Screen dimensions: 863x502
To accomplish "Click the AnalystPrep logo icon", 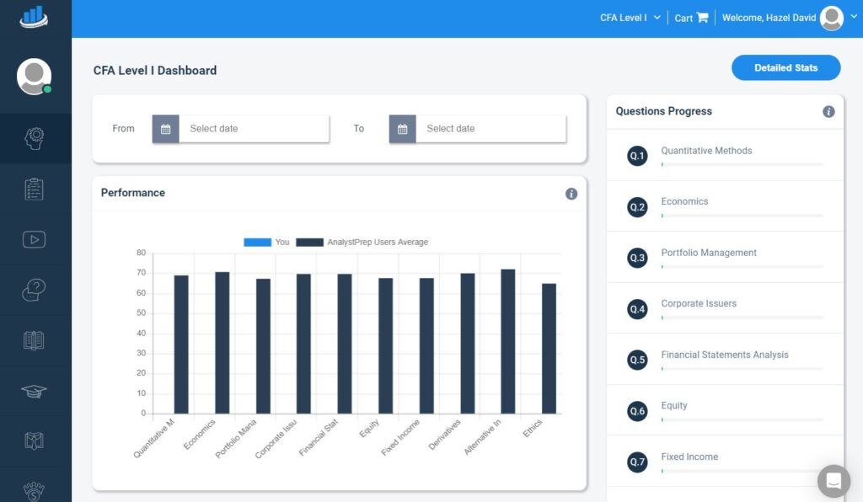I will point(35,17).
